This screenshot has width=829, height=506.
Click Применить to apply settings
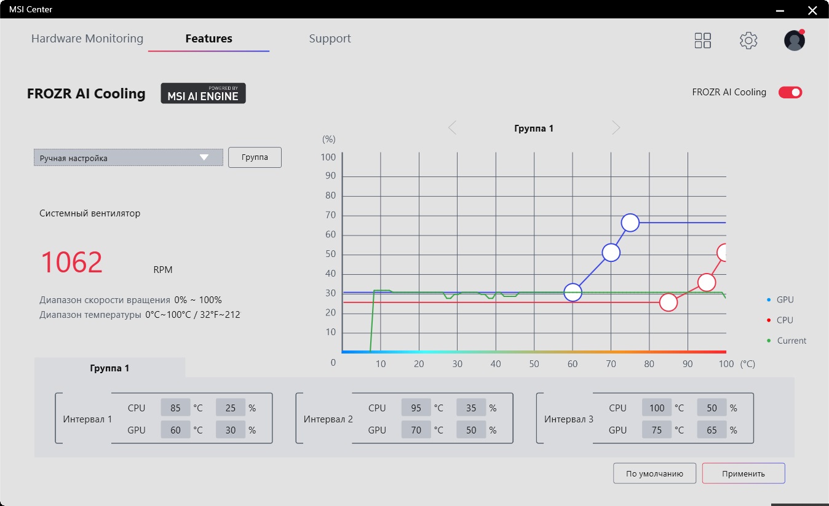[x=744, y=473]
